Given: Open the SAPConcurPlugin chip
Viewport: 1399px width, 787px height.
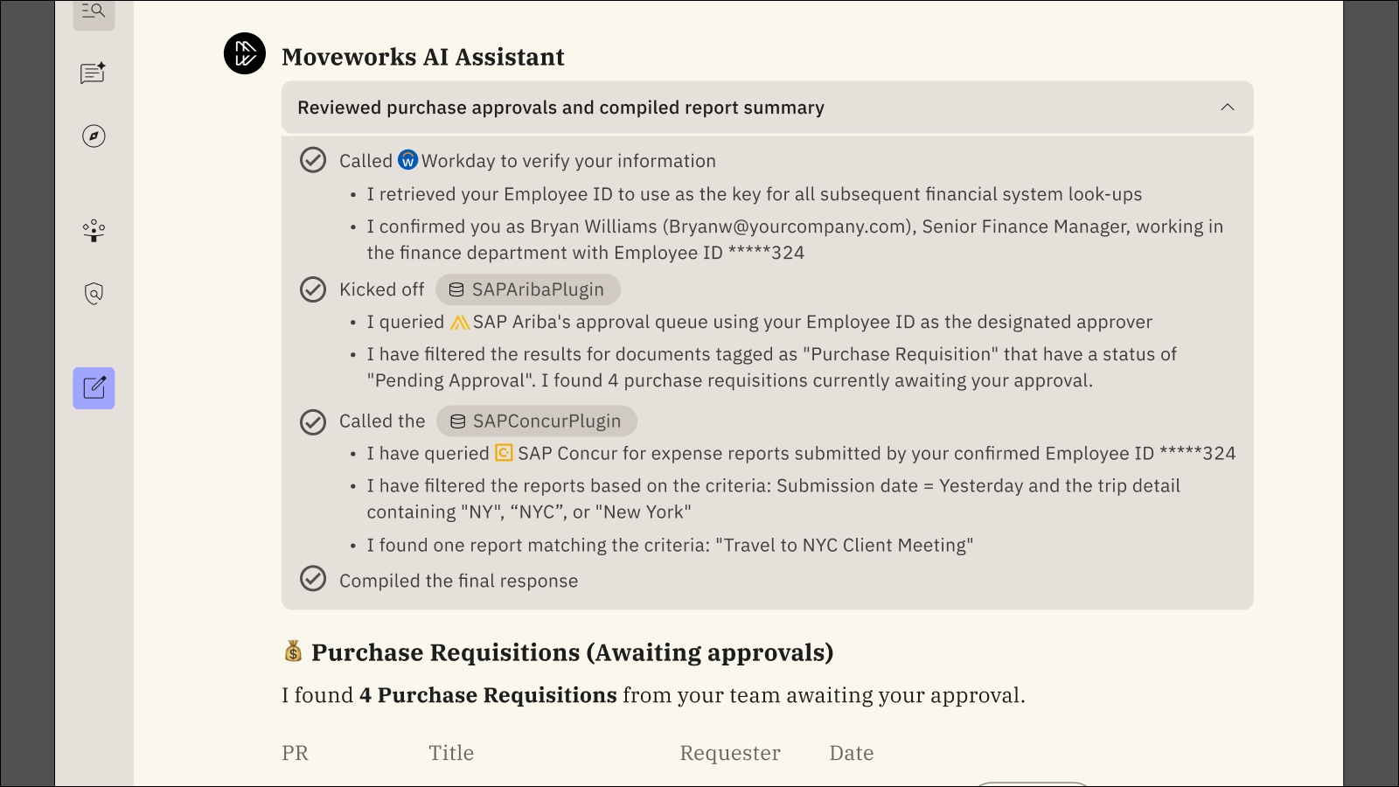Looking at the screenshot, I should pyautogui.click(x=536, y=421).
